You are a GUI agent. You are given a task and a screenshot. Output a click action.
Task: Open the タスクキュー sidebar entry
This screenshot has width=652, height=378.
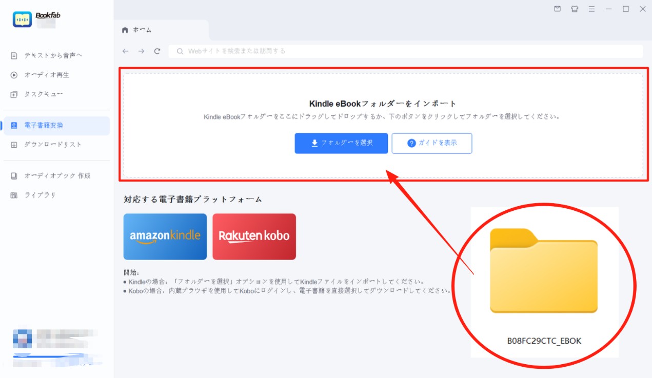click(x=44, y=94)
